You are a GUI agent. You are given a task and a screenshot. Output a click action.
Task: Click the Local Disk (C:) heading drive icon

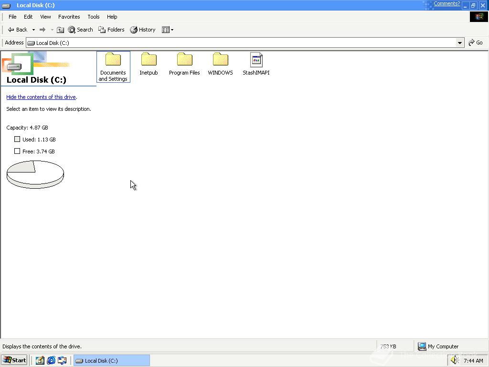point(14,66)
